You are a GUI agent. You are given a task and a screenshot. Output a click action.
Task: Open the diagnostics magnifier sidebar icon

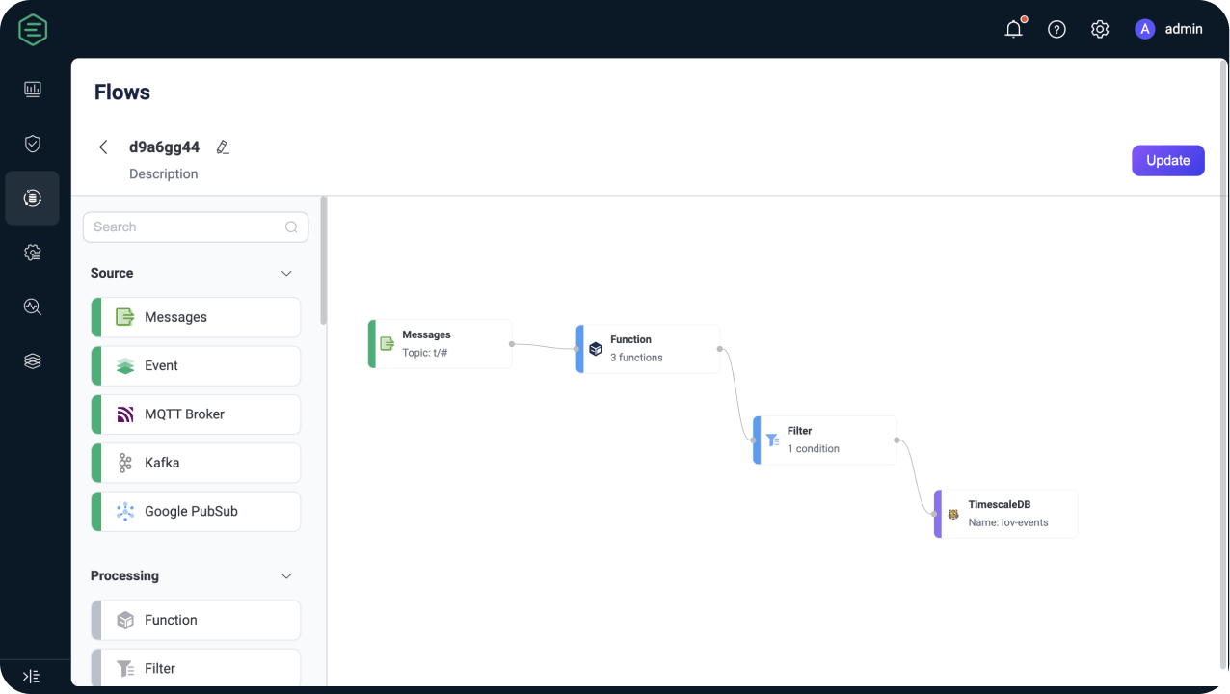33,307
